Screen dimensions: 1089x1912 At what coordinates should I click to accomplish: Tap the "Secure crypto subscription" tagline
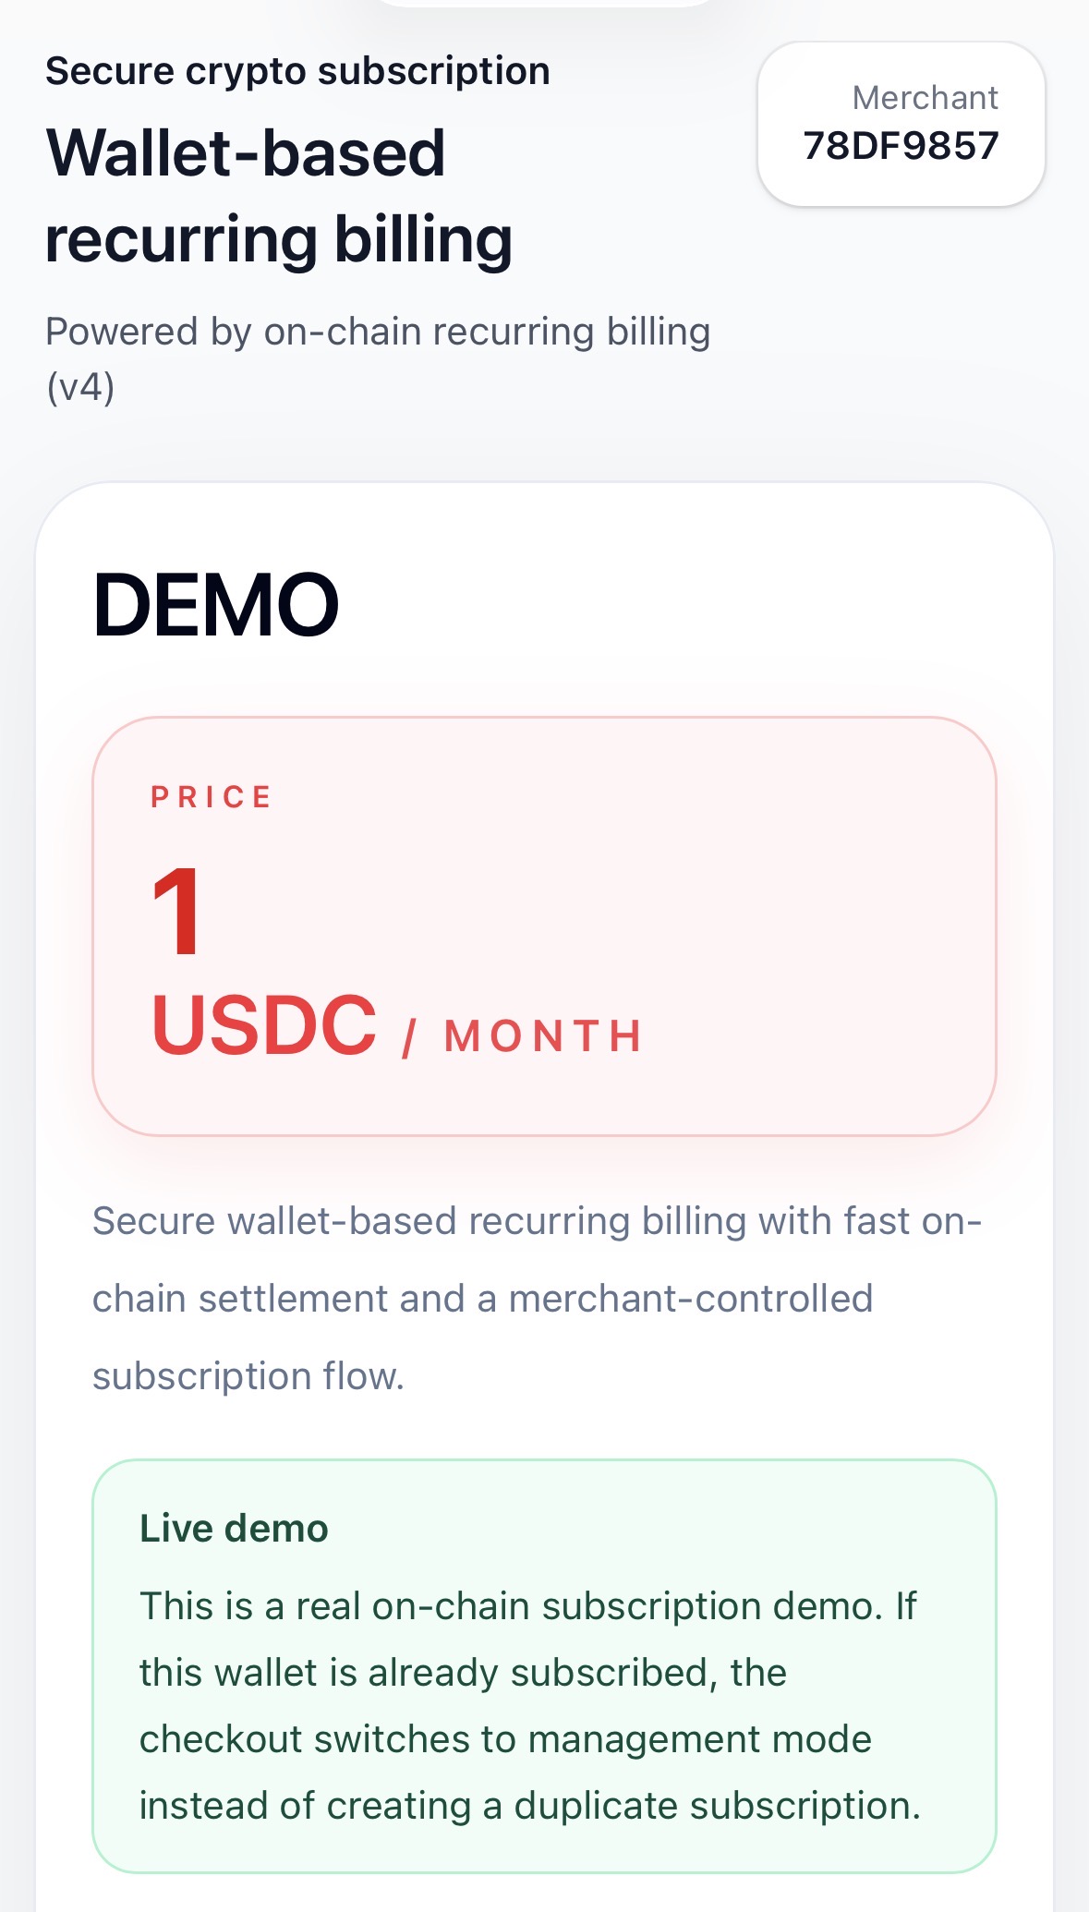(297, 71)
